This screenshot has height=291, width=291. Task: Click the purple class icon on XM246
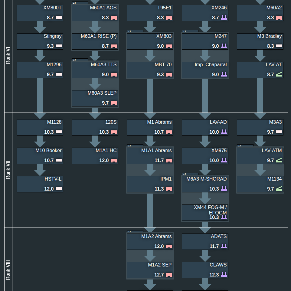click(224, 18)
